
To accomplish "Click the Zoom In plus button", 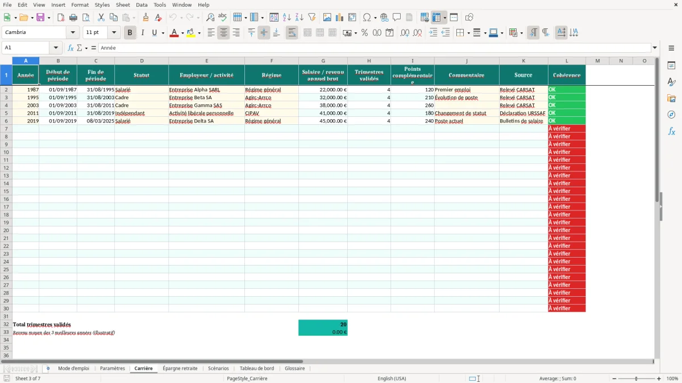I will pyautogui.click(x=659, y=378).
